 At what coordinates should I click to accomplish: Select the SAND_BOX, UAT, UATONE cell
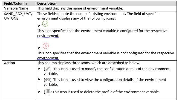pyautogui.click(x=19, y=36)
